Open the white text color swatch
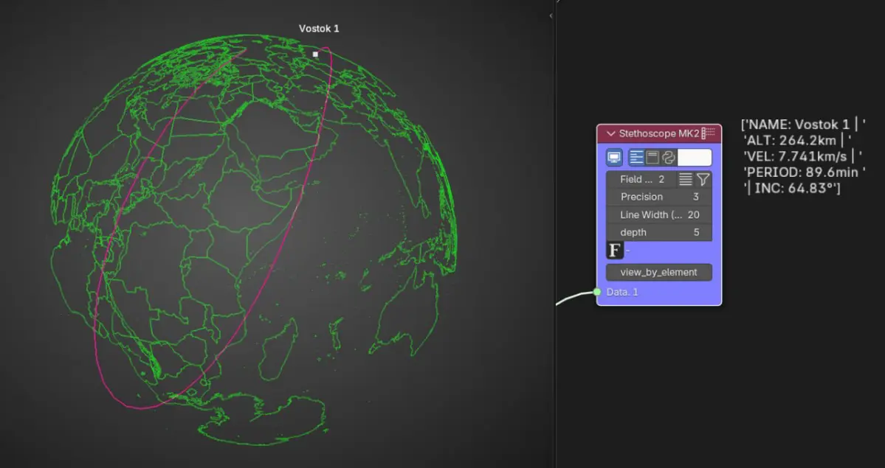This screenshot has width=885, height=468. point(695,157)
